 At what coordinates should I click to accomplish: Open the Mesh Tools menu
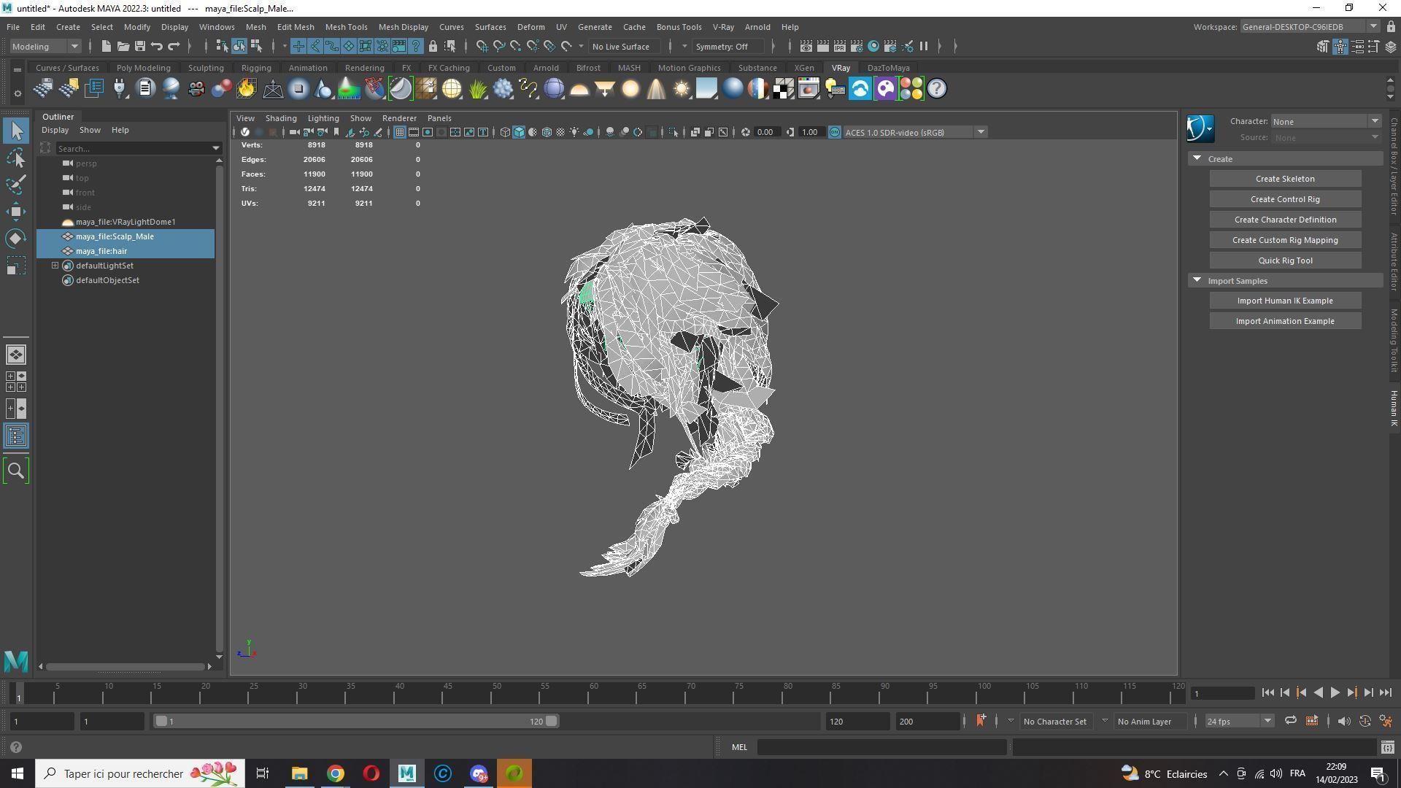346,27
